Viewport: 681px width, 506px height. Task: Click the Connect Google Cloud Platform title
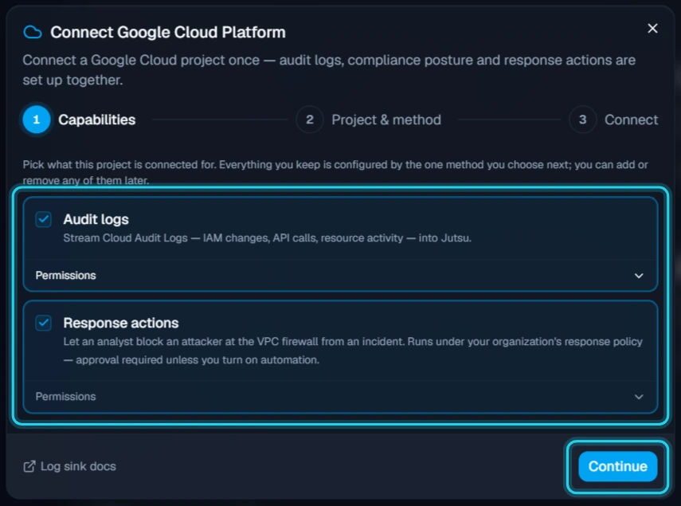tap(167, 32)
